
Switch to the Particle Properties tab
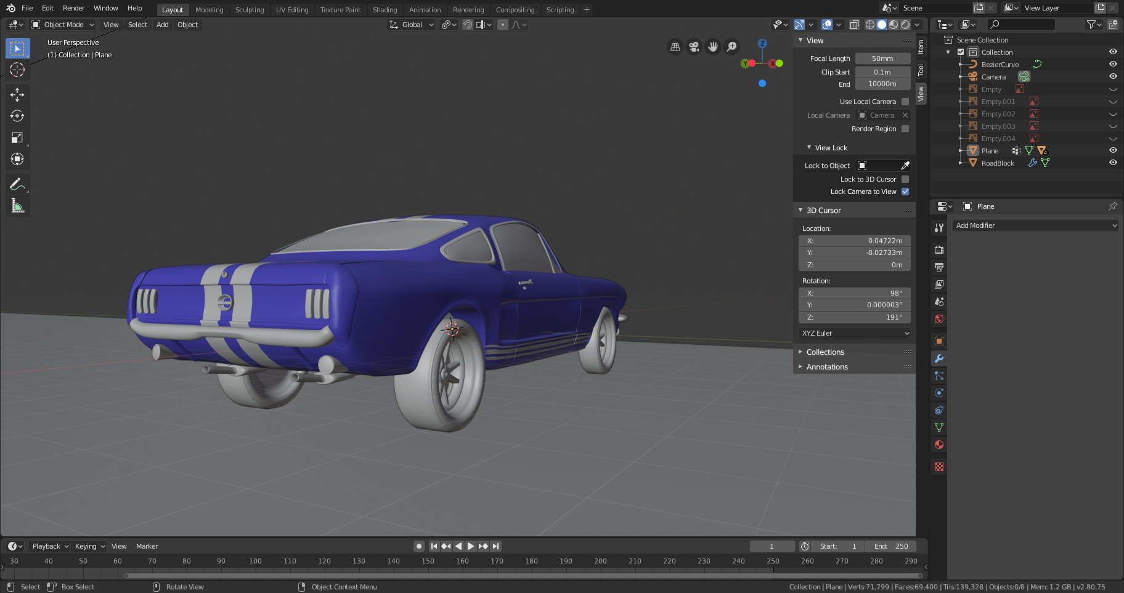click(x=939, y=376)
